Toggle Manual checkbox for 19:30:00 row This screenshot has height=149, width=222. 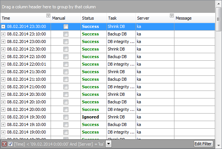(66, 117)
